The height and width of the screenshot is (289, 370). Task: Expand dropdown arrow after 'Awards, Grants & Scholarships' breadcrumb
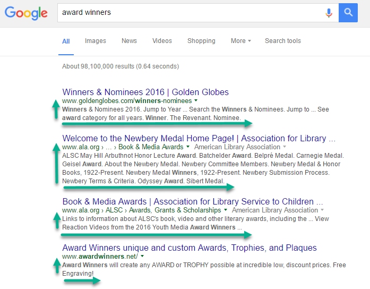point(226,210)
